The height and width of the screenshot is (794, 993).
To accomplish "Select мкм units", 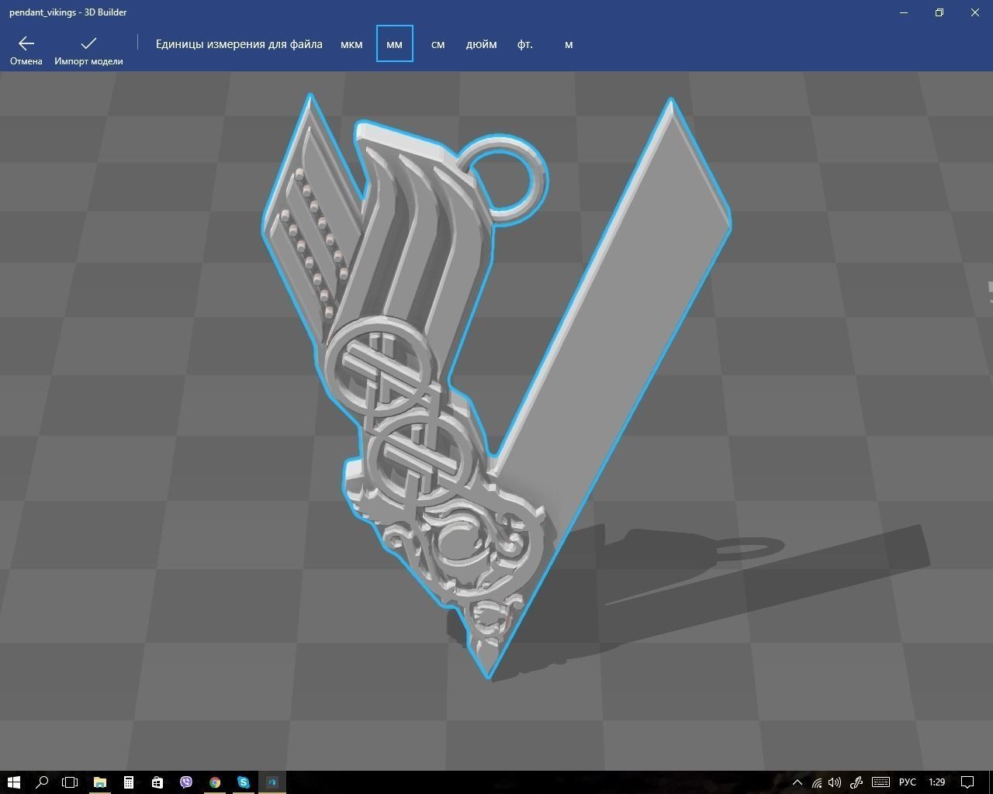I will click(351, 44).
